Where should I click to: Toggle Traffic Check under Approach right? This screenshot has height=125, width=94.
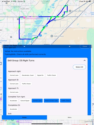pos(51,75)
